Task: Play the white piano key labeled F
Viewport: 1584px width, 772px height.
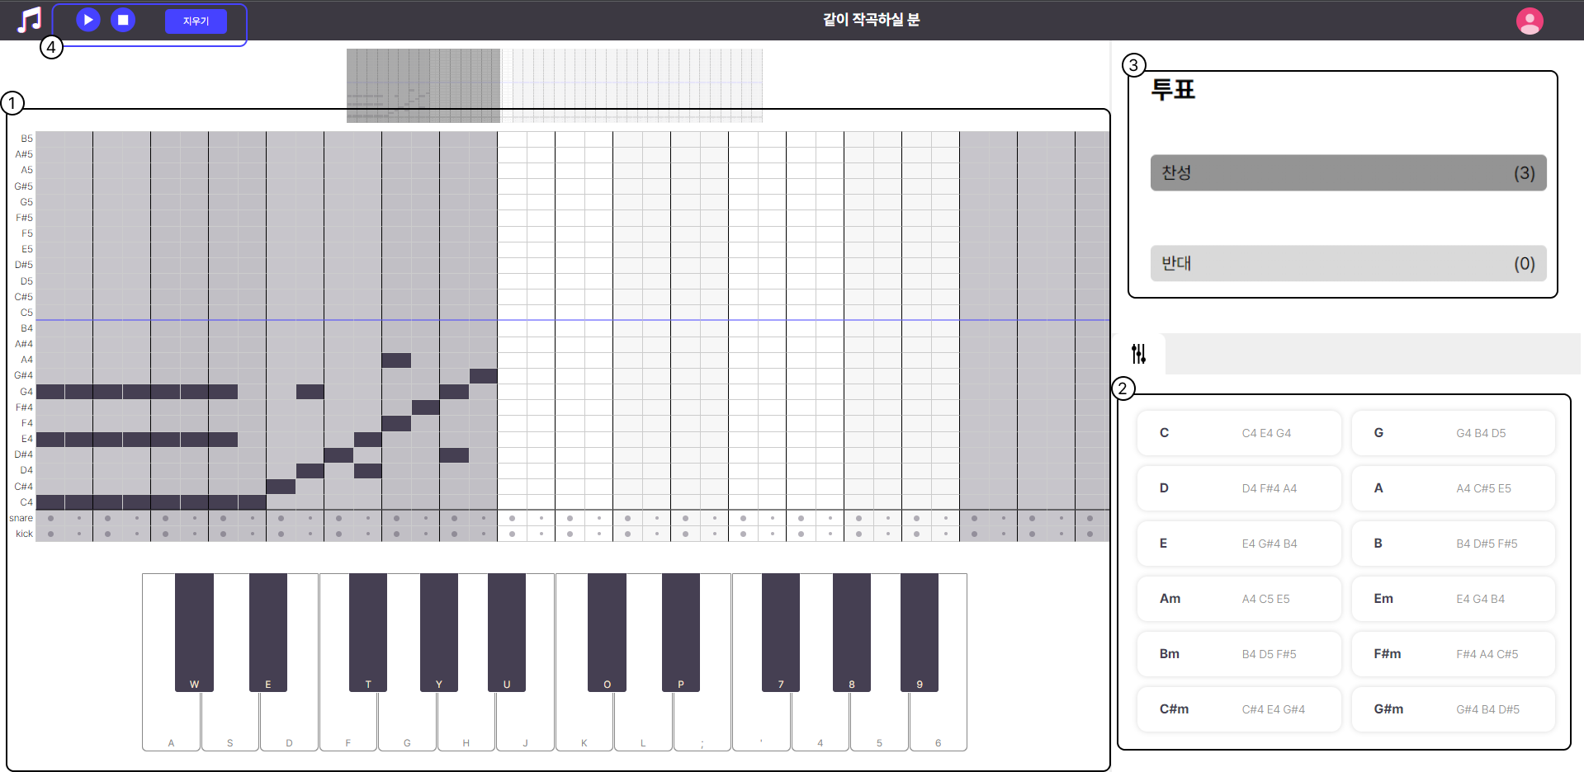Action: tap(348, 722)
